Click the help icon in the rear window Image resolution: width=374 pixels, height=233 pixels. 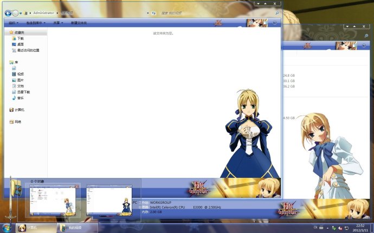pos(364,45)
